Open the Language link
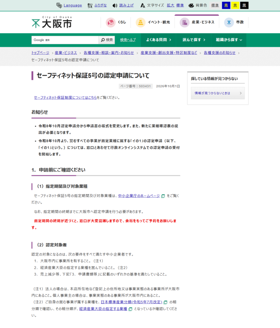The image size is (280, 328). (x=73, y=5)
